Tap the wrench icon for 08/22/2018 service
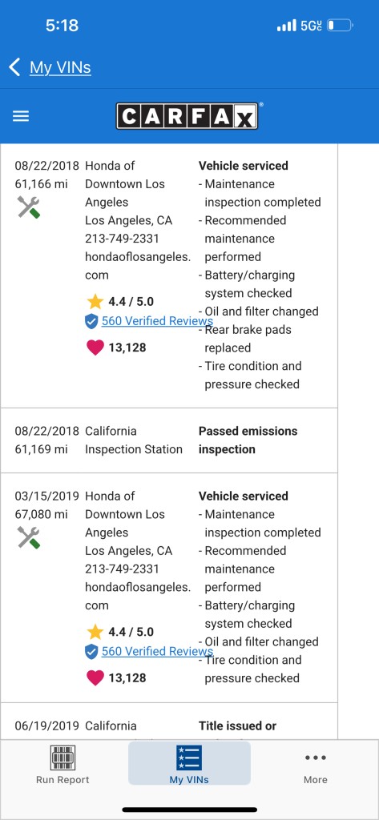The image size is (379, 820). click(29, 207)
